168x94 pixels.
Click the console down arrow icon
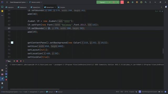pyautogui.click(x=6, y=68)
